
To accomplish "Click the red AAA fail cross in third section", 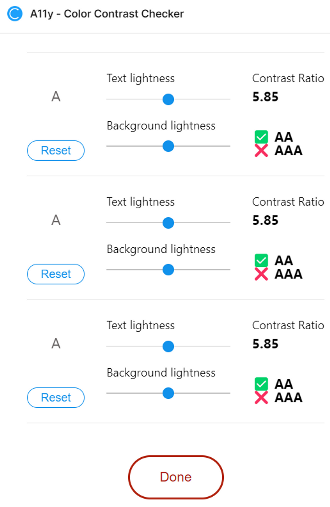I will coord(261,397).
